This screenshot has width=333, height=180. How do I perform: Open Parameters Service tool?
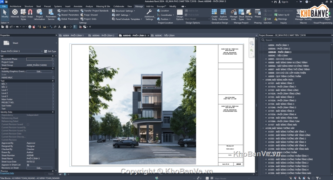point(51,15)
